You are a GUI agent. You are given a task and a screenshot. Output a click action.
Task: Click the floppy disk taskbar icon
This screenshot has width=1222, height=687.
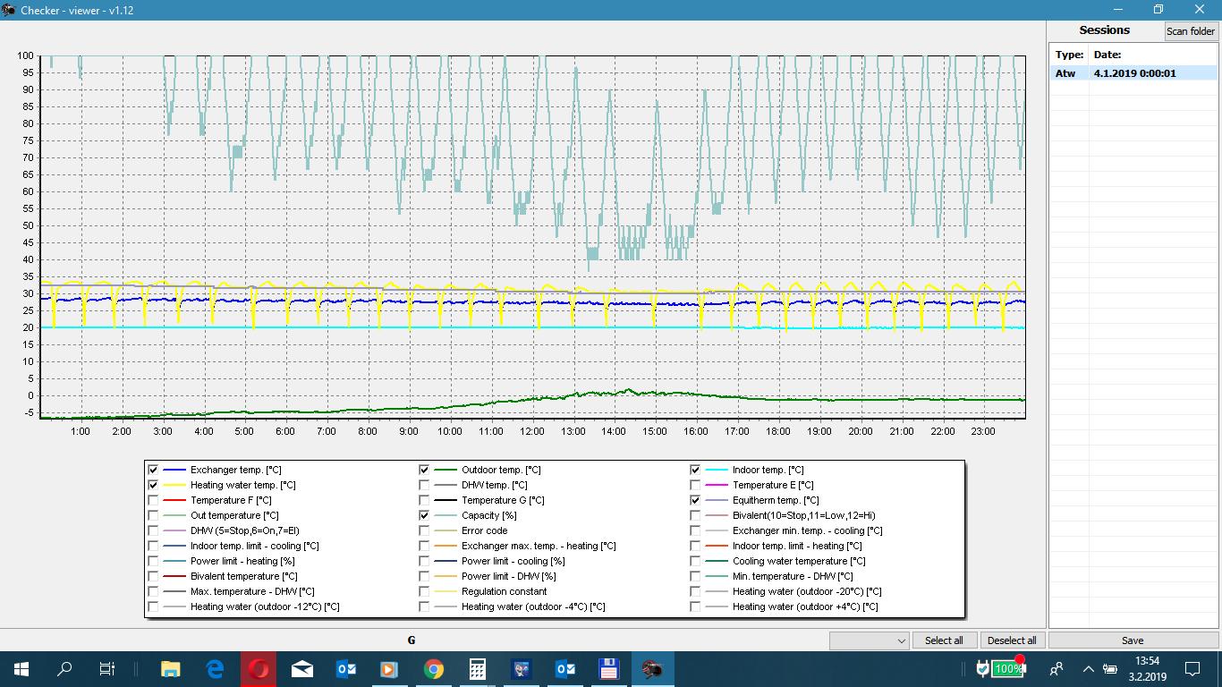coord(608,668)
